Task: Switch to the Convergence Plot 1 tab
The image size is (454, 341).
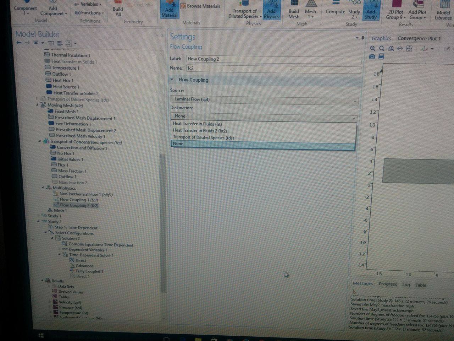Action: (419, 38)
